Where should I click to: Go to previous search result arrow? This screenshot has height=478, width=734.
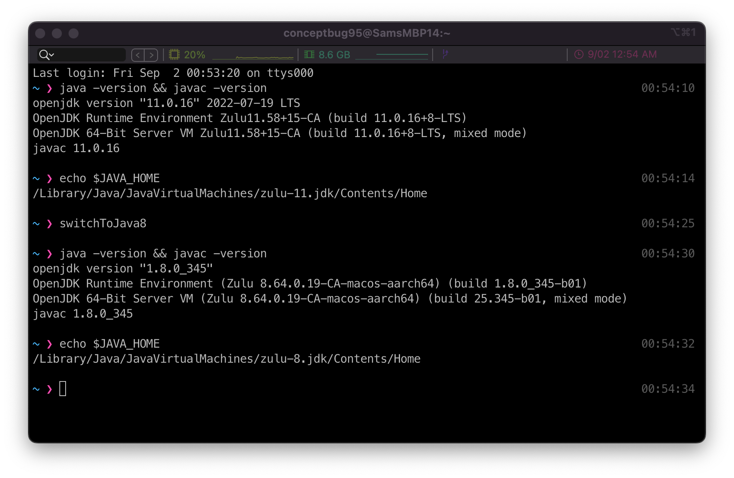138,55
